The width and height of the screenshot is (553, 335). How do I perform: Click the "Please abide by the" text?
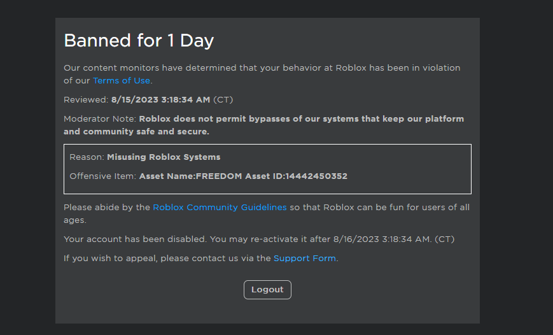tap(106, 207)
